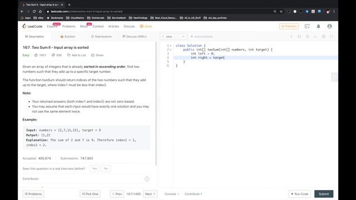356x200 pixels.
Task: Open the Java language dropdown
Action: 174,37
